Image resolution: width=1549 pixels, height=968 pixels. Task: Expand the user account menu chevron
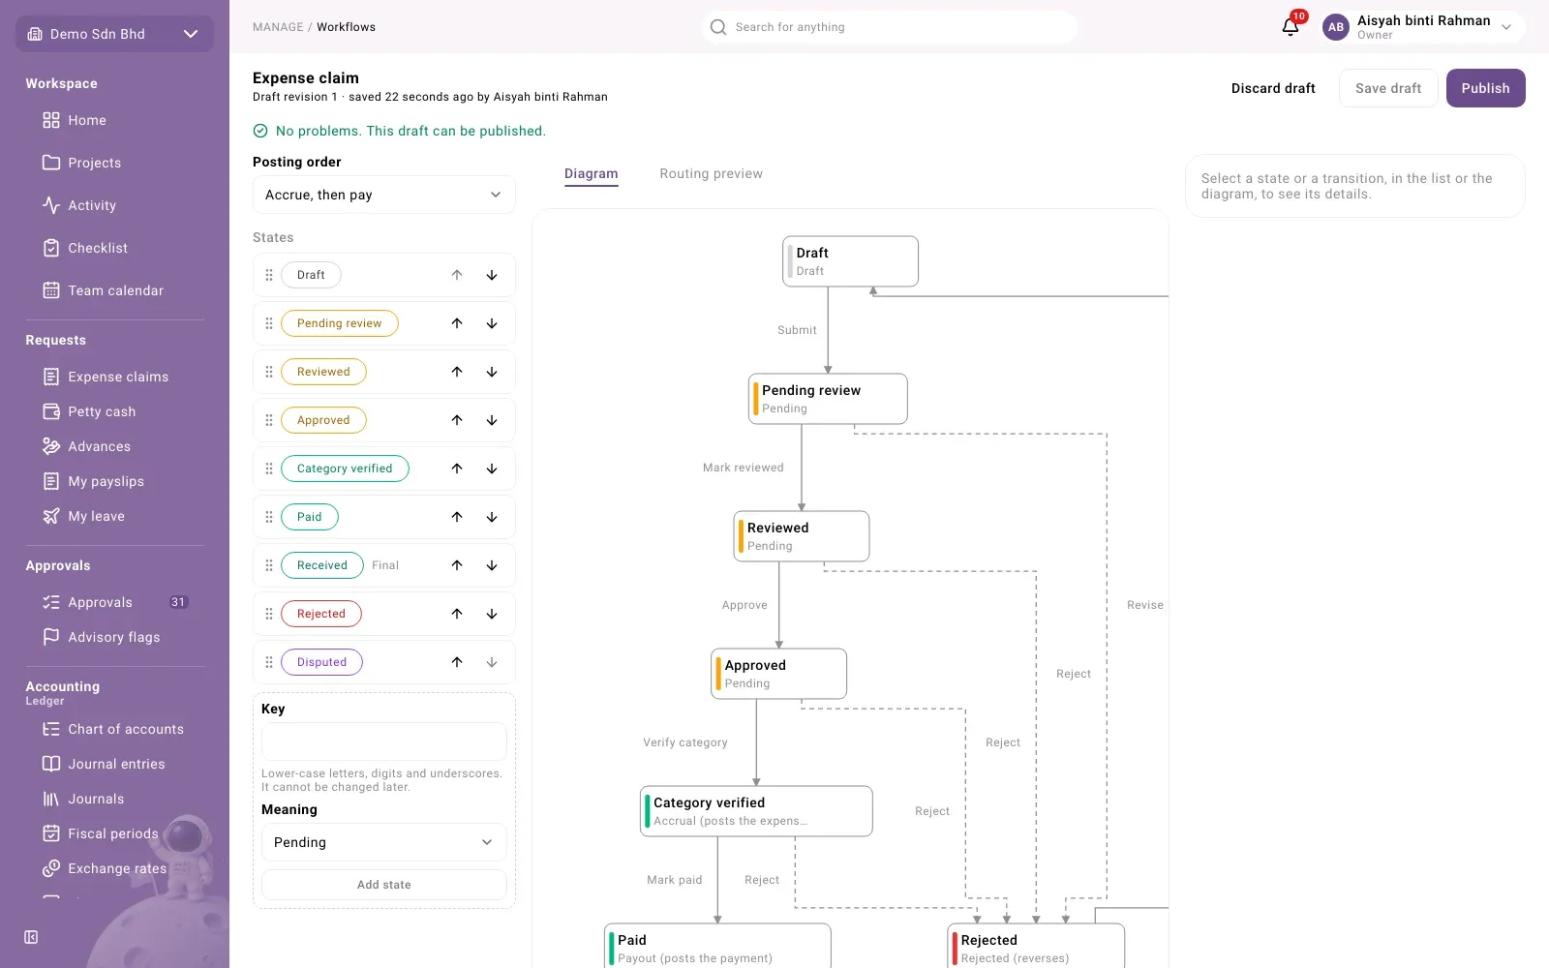(1506, 27)
